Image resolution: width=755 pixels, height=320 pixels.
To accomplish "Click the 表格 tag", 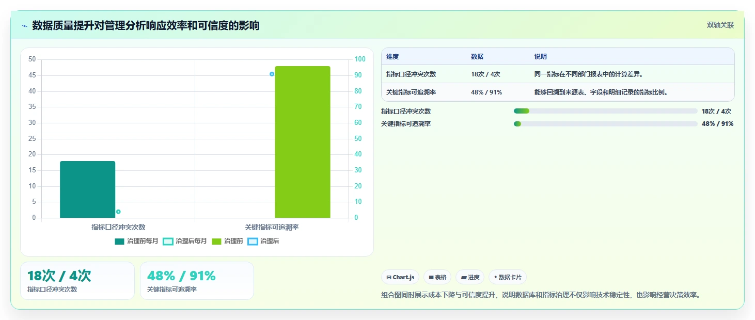I will coord(437,277).
